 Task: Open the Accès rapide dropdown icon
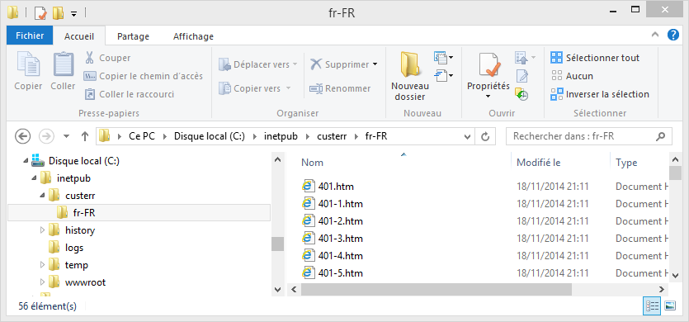pyautogui.click(x=443, y=76)
